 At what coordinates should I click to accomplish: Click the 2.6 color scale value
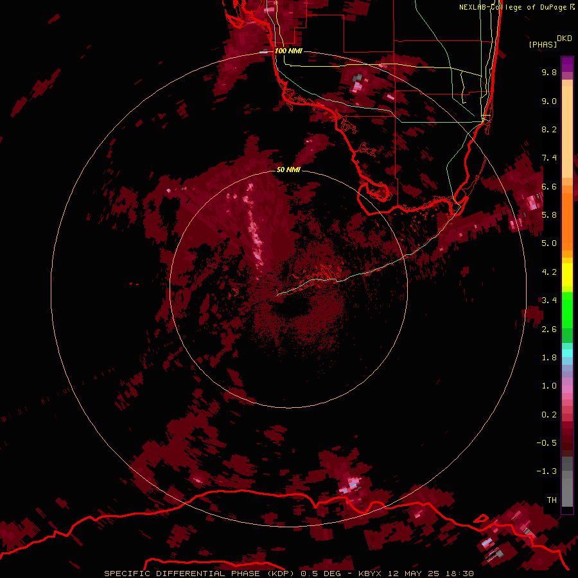point(549,329)
